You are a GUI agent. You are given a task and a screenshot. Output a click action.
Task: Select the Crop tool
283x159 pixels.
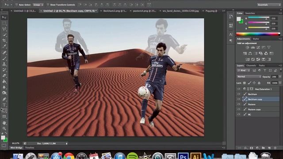click(x=4, y=40)
